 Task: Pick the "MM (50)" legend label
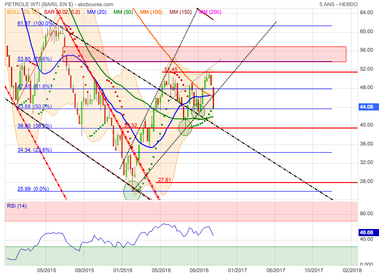(123, 12)
